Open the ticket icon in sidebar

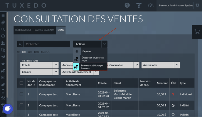pos(3,22)
